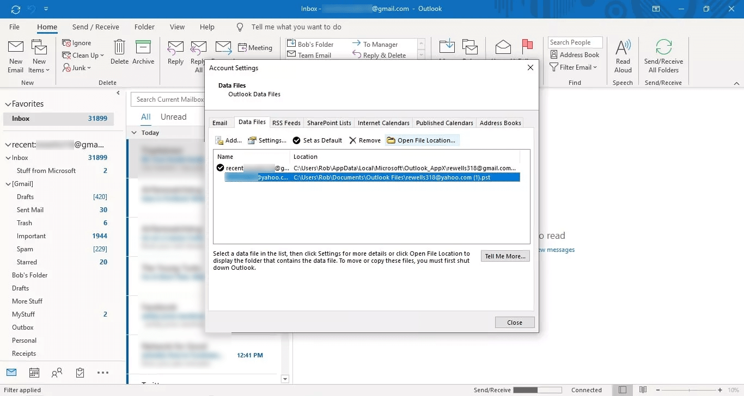The height and width of the screenshot is (396, 744).
Task: Click the red Follow Up flag icon
Action: pos(527,47)
